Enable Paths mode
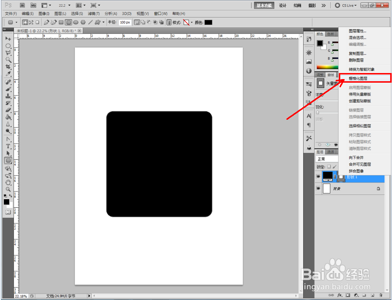Viewport: 392px width, 300px height. coord(31,22)
